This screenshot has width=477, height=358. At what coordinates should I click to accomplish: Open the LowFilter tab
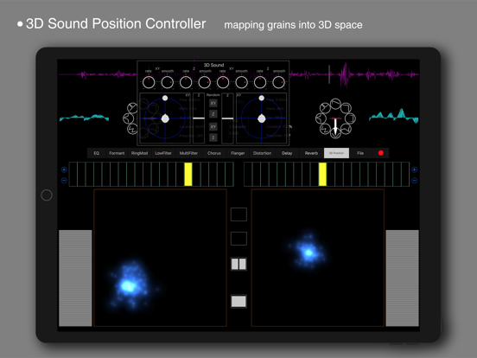(x=163, y=153)
